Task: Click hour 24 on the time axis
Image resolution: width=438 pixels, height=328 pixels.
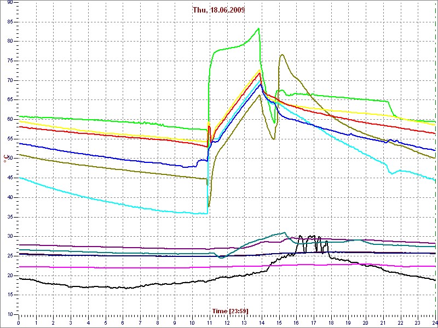Action: [x=435, y=323]
